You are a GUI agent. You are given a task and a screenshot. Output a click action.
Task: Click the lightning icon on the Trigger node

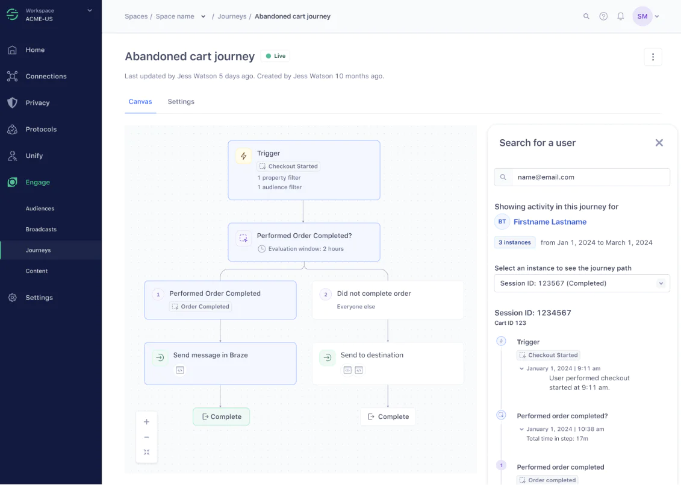(x=243, y=156)
